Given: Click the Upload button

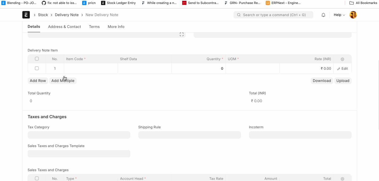Looking at the screenshot, I should pyautogui.click(x=343, y=81).
